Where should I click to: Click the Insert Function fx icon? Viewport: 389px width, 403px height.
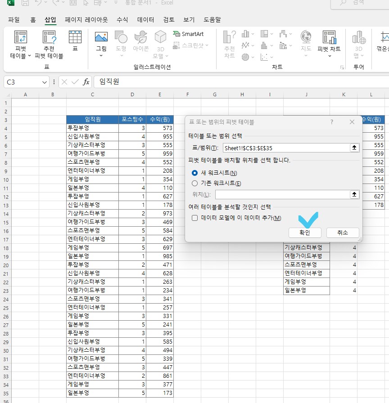(86, 82)
